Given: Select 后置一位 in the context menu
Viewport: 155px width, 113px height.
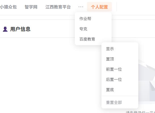Looking at the screenshot, I should 120,79.
